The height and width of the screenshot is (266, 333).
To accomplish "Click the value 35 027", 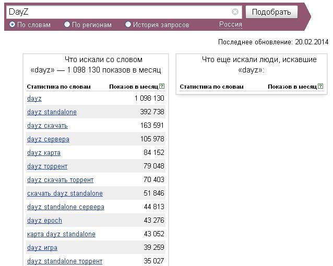I will [x=154, y=261].
